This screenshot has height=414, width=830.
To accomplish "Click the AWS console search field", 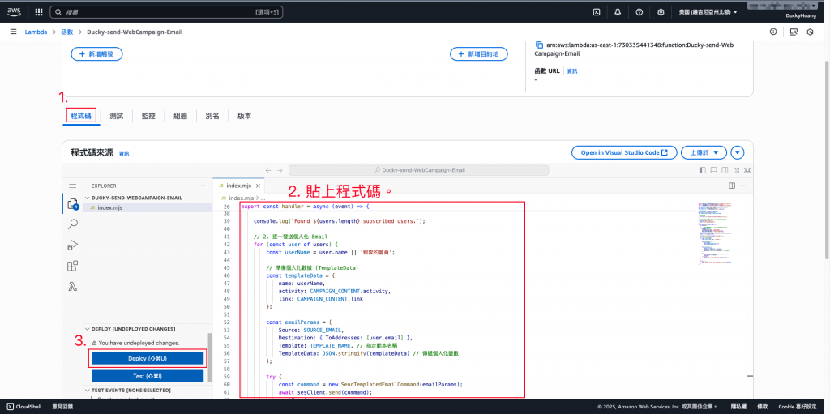I will click(167, 11).
